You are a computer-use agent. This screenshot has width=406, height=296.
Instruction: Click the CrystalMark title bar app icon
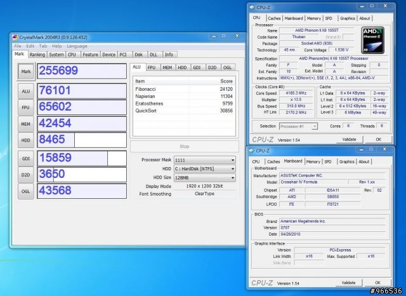[15, 37]
